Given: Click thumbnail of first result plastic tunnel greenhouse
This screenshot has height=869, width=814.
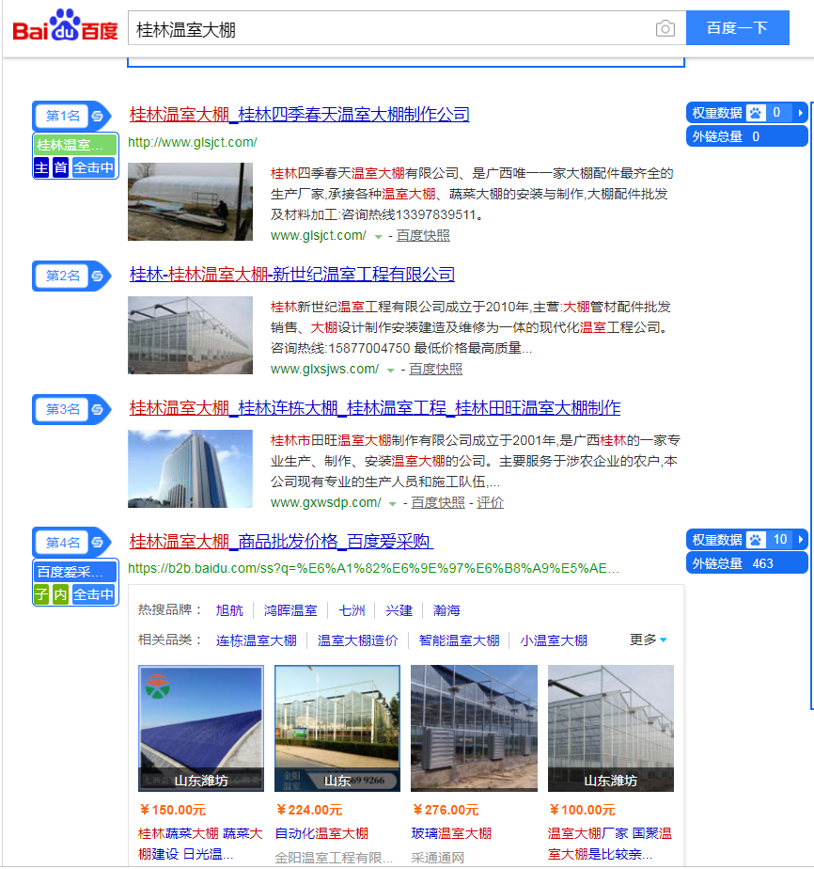Looking at the screenshot, I should point(190,201).
